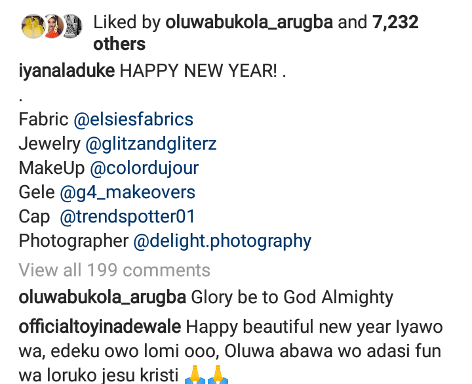
Task: View the 7,232 others who liked
Action: tap(395, 24)
